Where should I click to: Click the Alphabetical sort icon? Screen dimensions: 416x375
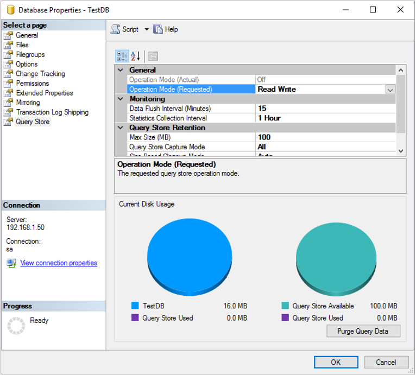click(x=136, y=56)
